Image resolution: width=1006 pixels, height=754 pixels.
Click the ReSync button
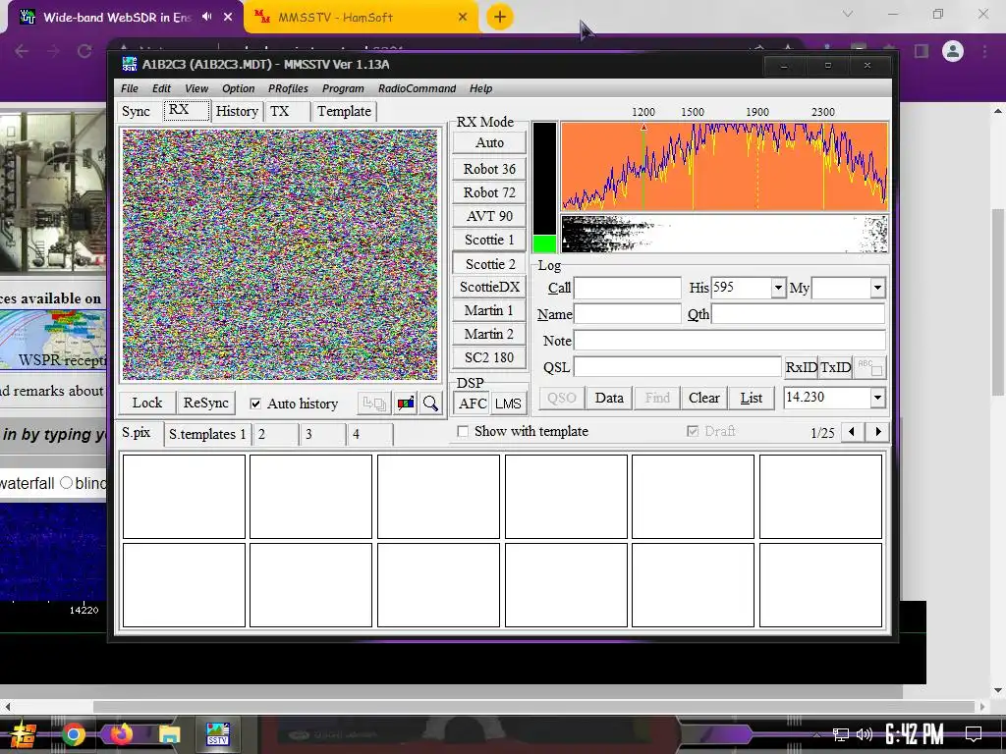tap(206, 403)
